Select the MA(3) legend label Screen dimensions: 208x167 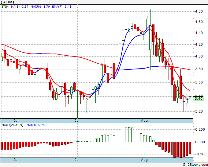15,7
